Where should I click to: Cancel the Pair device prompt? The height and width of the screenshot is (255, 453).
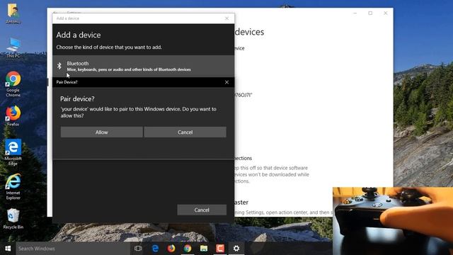185,132
